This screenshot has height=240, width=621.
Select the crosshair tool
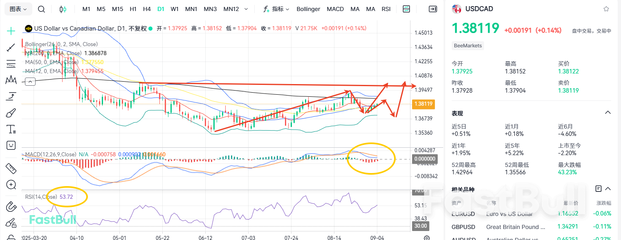click(11, 31)
